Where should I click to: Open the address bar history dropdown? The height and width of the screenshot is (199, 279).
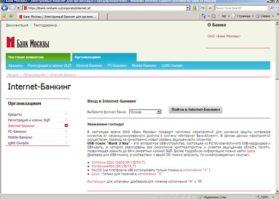[188, 8]
